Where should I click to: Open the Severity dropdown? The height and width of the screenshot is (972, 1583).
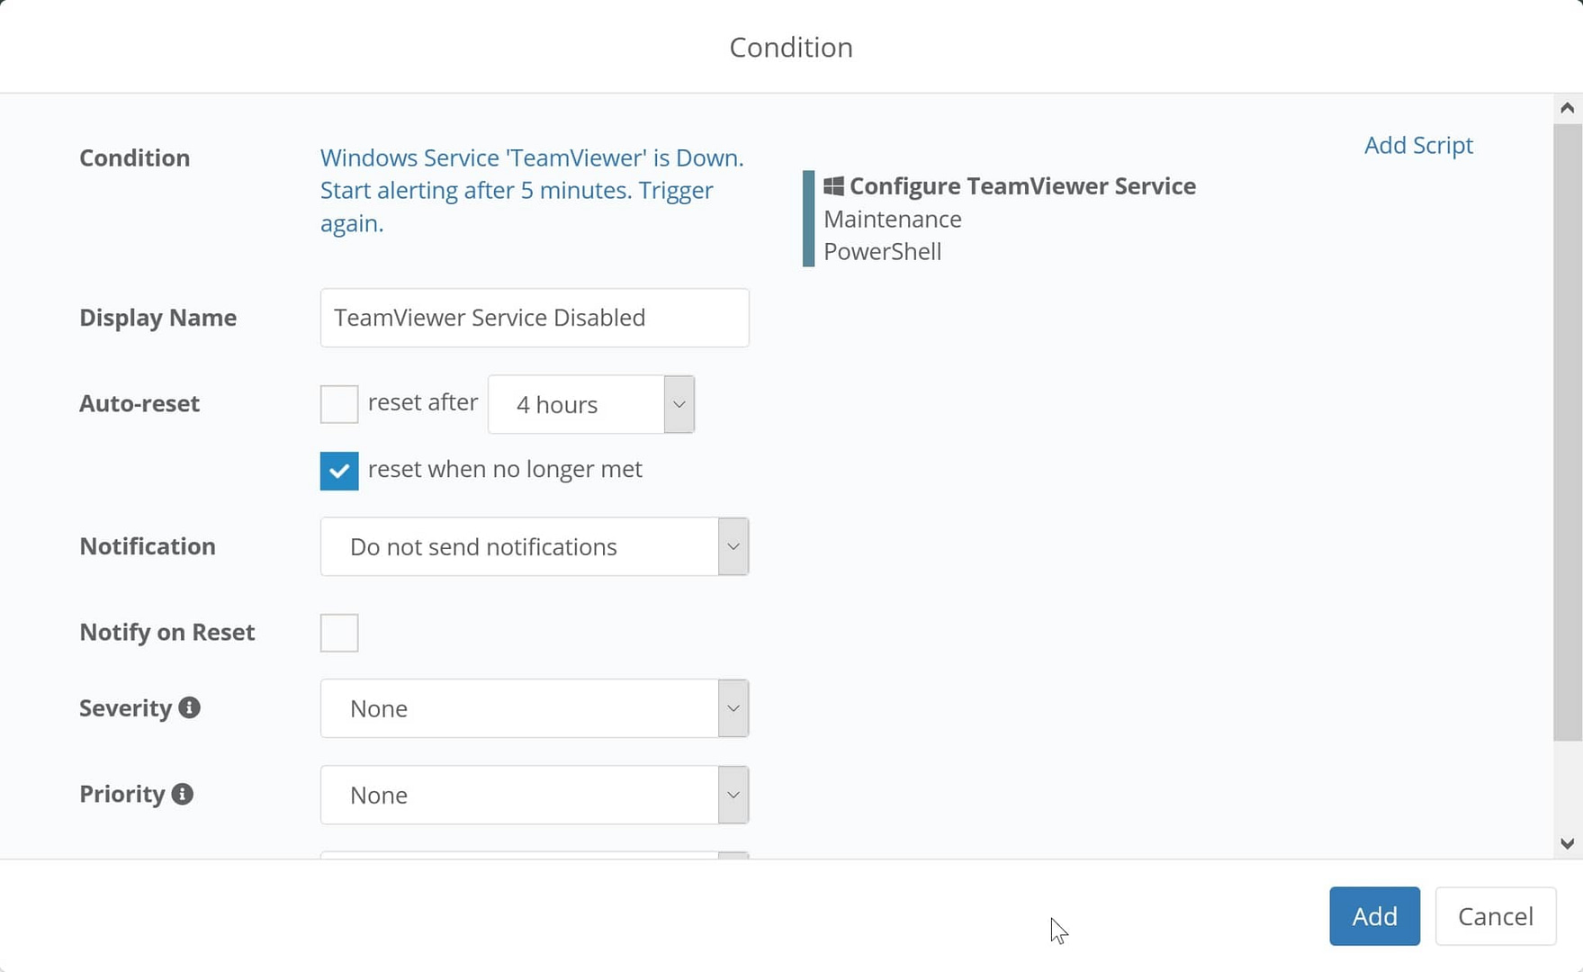(733, 708)
